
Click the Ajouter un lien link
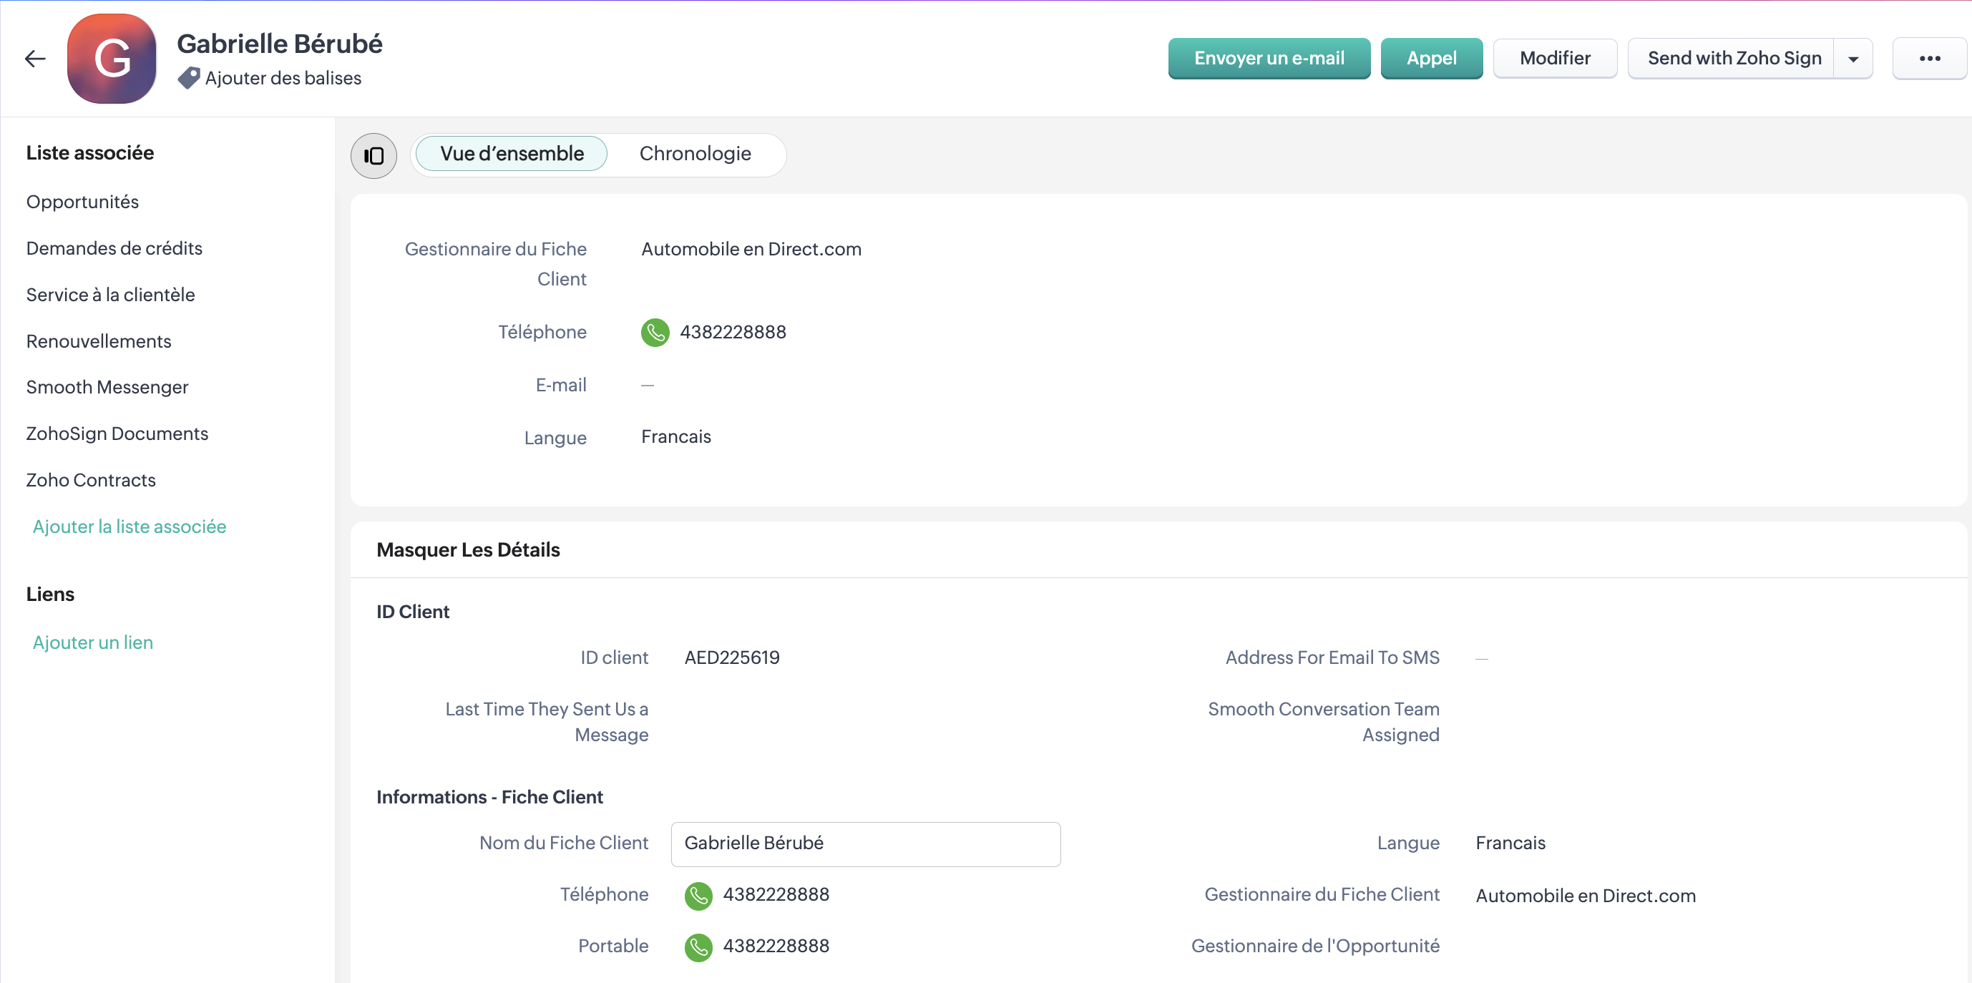tap(92, 642)
